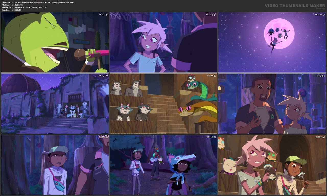
Task: Open the thumbnail at timestamp 00:04:38
Action: pyautogui.click(x=163, y=42)
